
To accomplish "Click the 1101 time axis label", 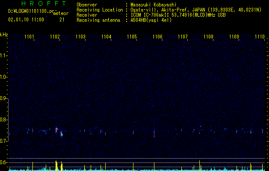I will click(30, 36).
